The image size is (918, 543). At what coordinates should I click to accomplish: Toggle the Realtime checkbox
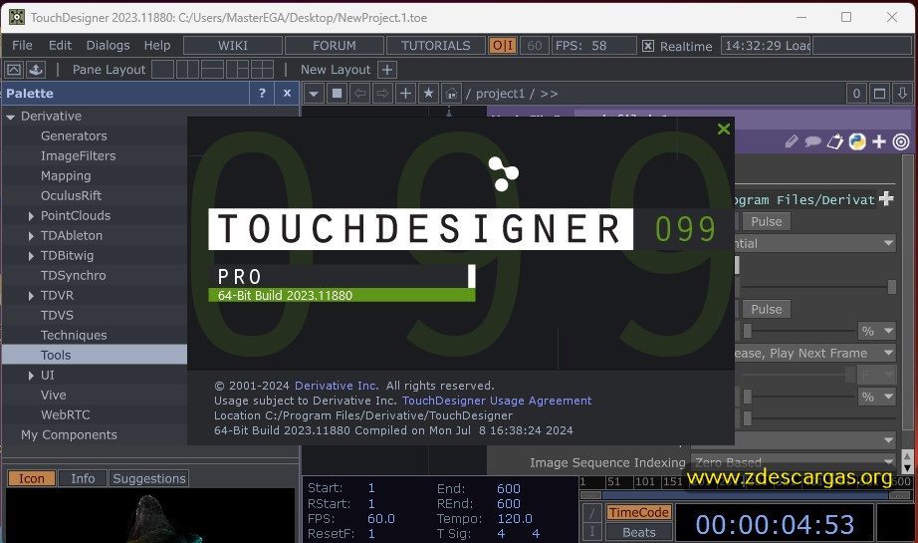647,46
